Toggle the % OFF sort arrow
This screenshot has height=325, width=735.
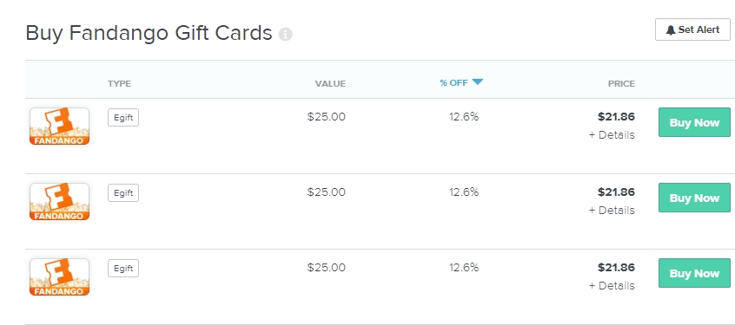[x=477, y=82]
